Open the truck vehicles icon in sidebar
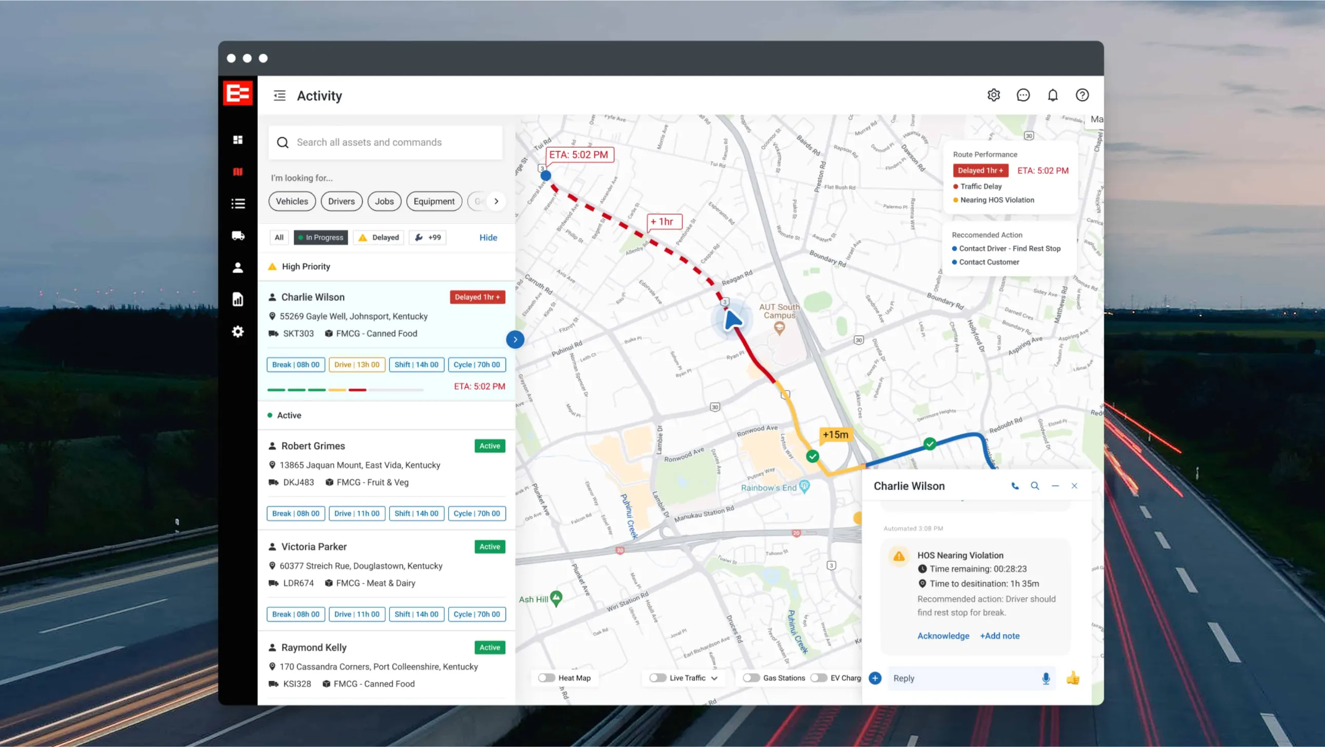 238,236
